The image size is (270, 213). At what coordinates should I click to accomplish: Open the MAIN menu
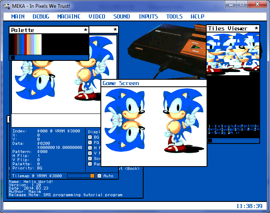(x=18, y=16)
